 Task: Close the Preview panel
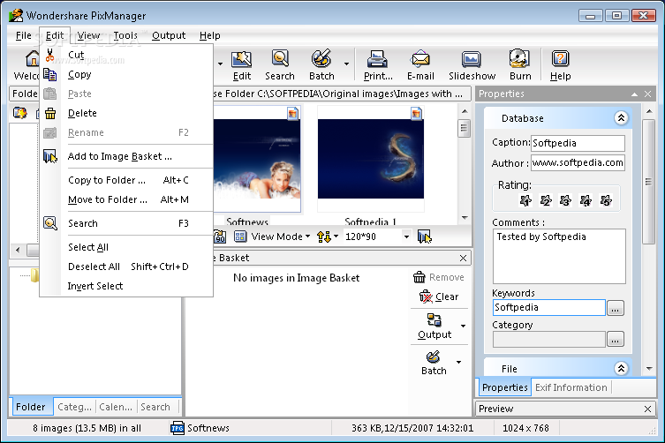click(x=647, y=409)
